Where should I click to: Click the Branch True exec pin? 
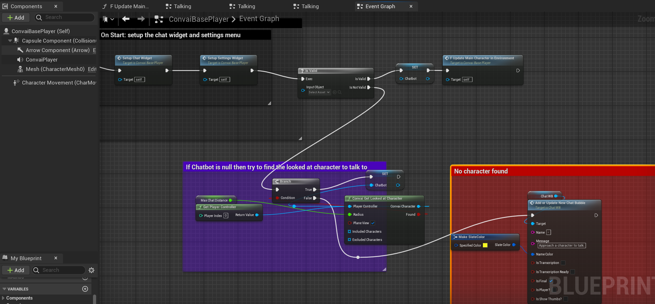tap(315, 190)
